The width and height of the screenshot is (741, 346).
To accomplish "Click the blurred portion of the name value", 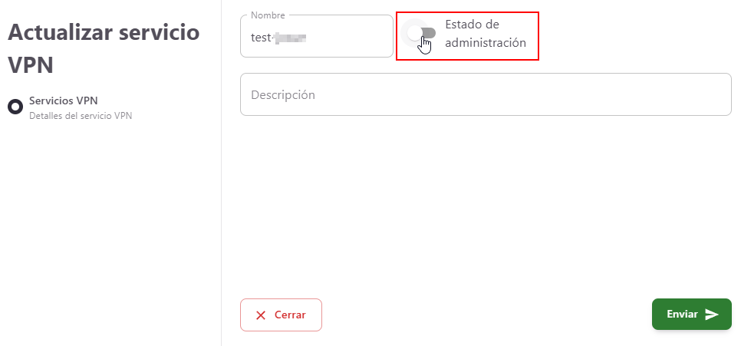I will [291, 37].
